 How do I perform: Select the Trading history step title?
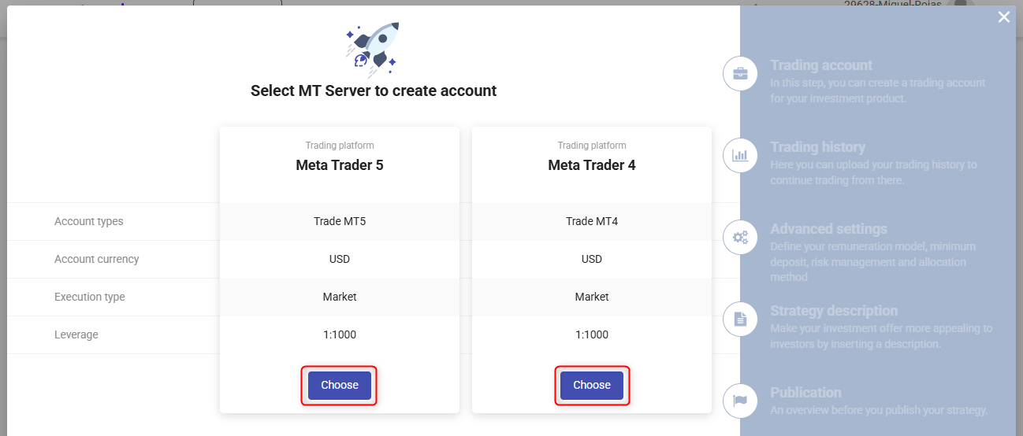coord(817,147)
